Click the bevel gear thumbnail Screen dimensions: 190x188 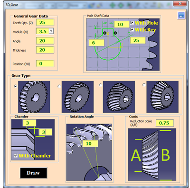coord(162,97)
